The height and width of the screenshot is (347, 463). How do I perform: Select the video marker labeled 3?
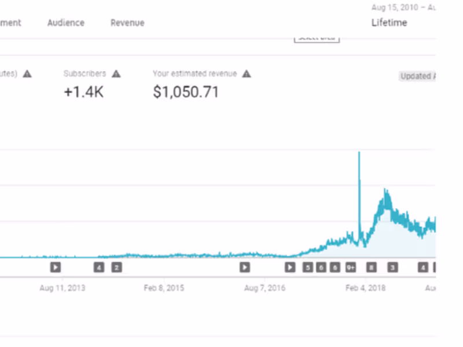point(392,267)
